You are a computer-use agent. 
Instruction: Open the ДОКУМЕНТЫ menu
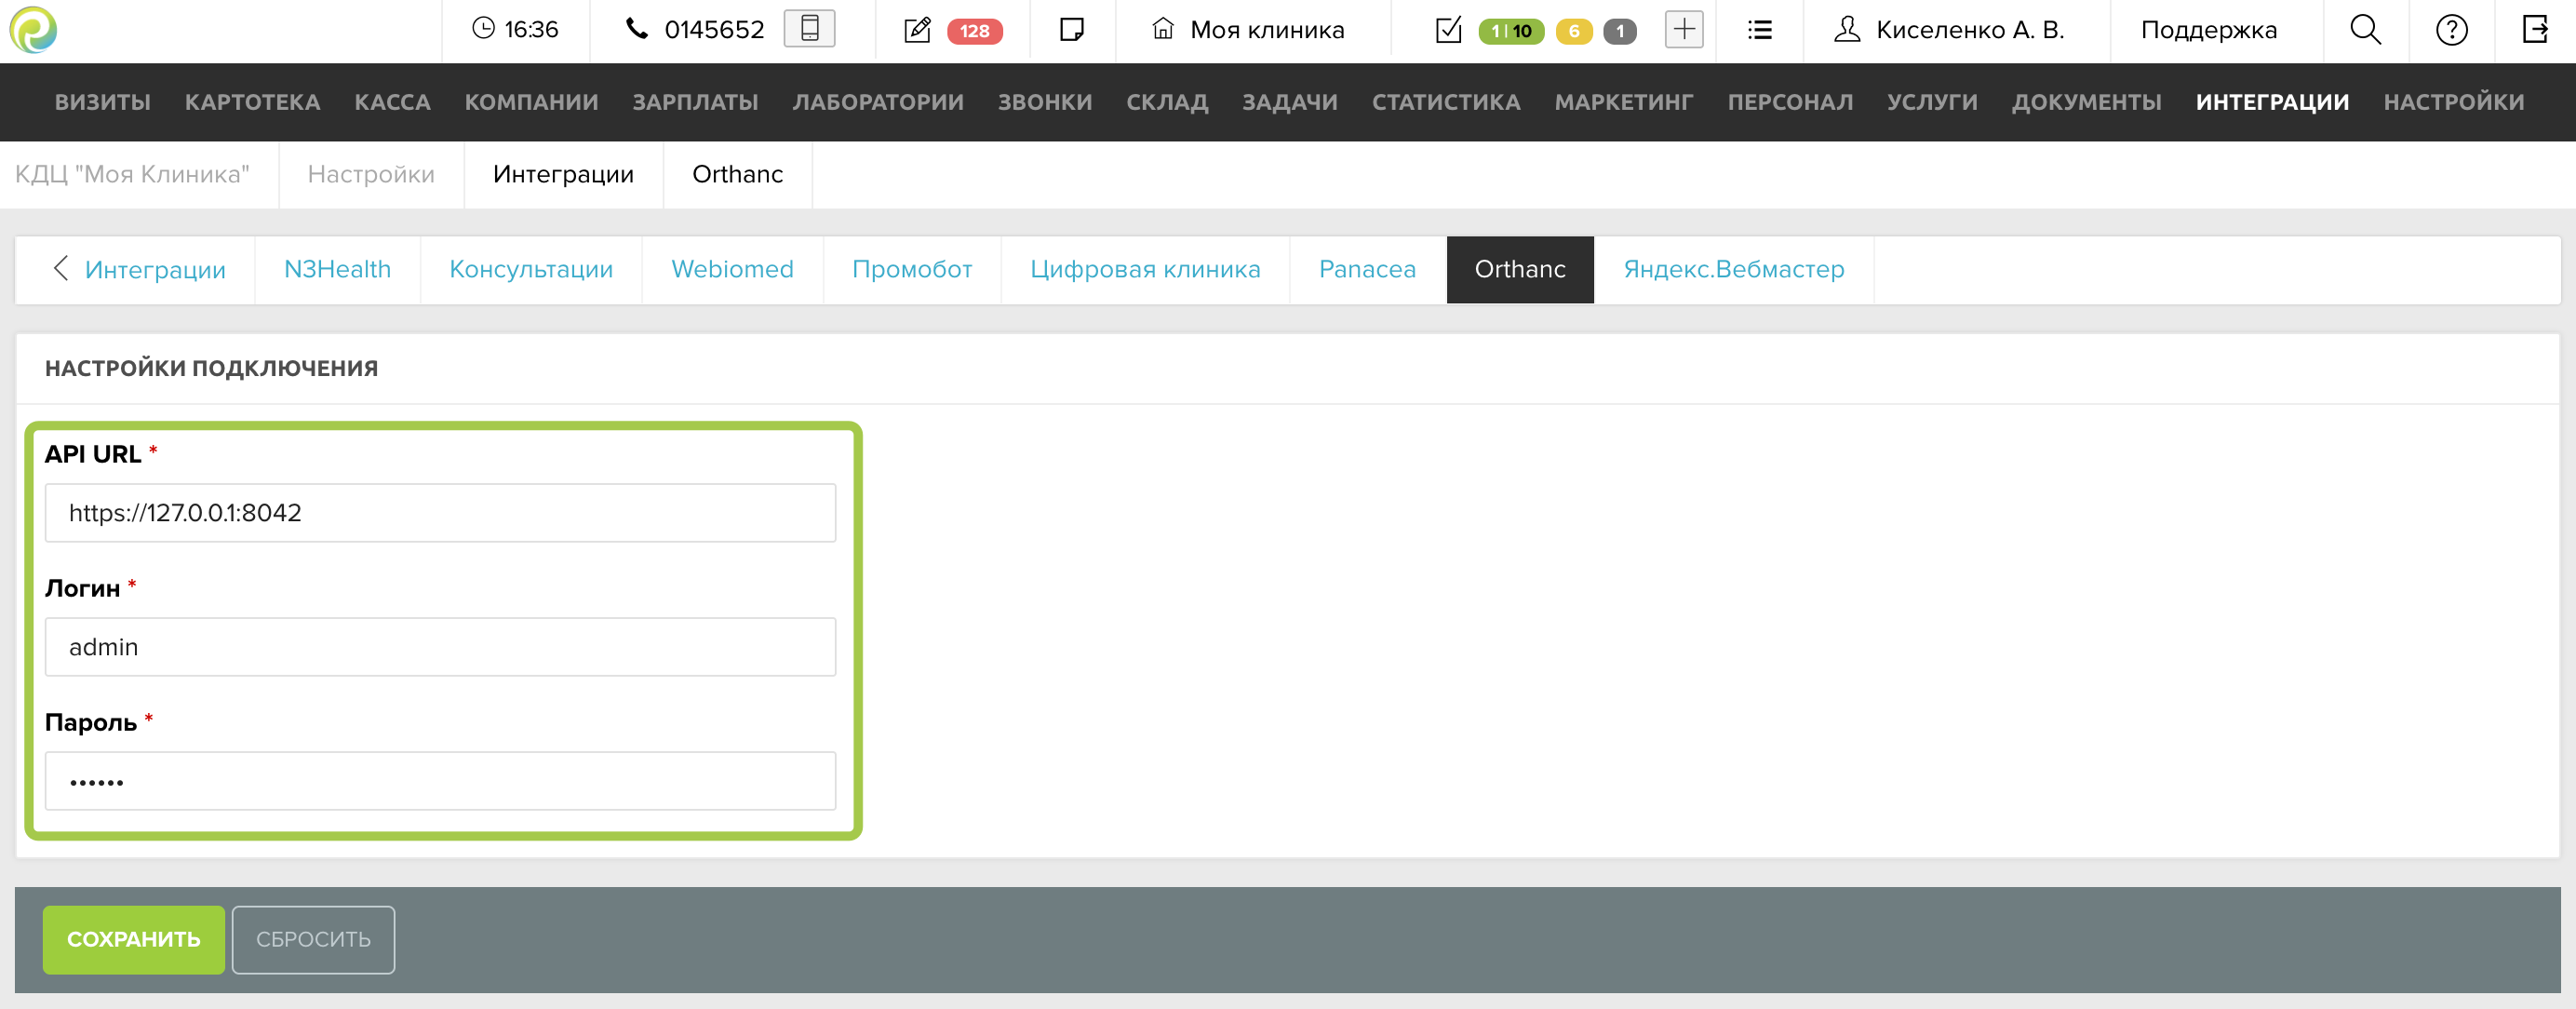coord(2087,102)
